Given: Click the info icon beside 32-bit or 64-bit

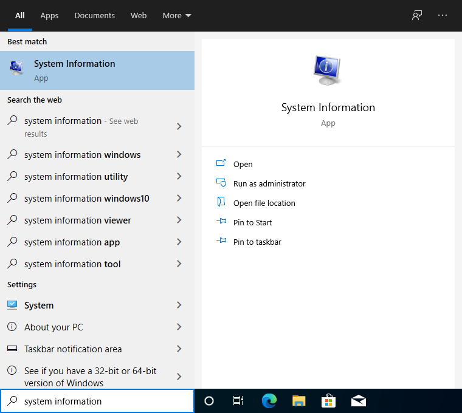Looking at the screenshot, I should point(12,370).
